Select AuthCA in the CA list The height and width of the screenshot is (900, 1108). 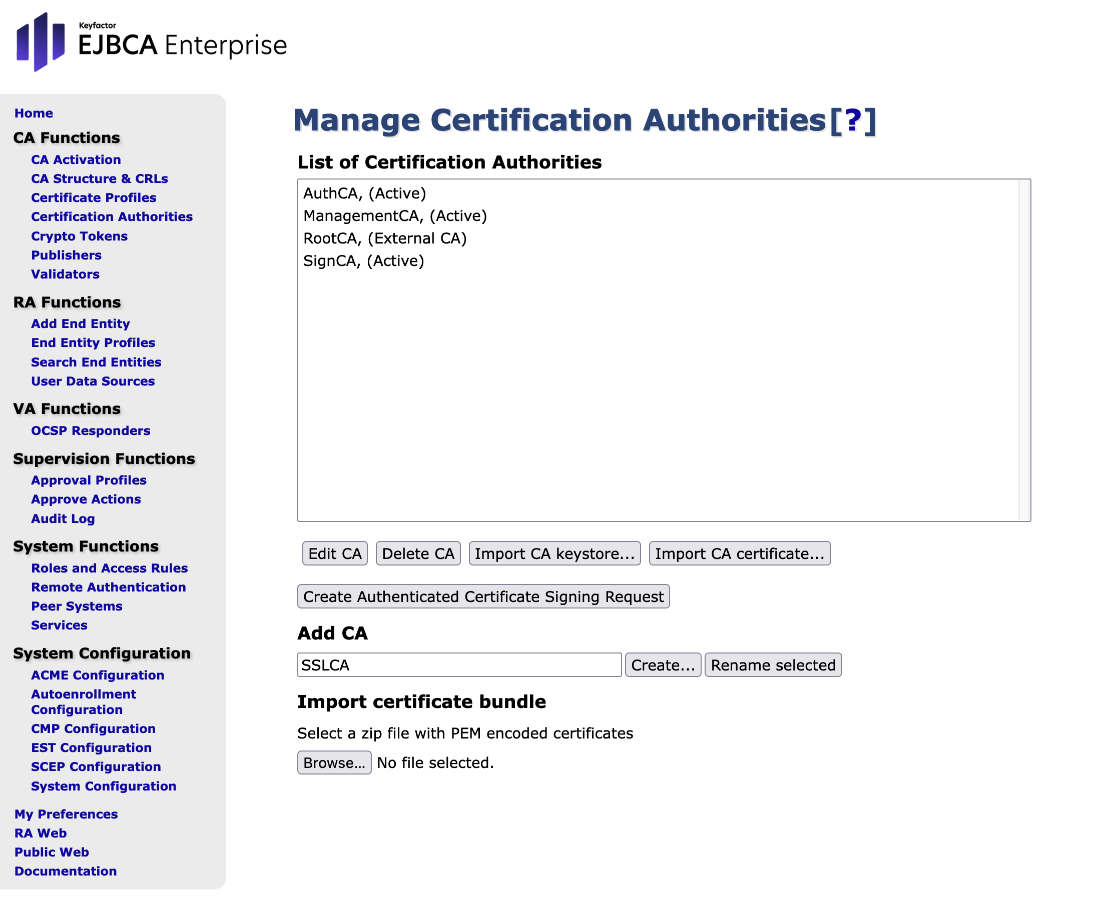(x=364, y=193)
